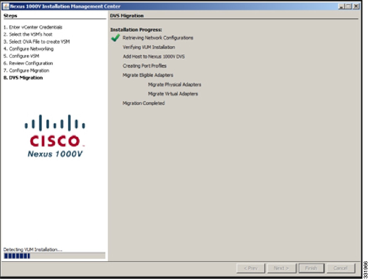
Task: Maximize the Installation Management Center window
Action: click(x=348, y=7)
